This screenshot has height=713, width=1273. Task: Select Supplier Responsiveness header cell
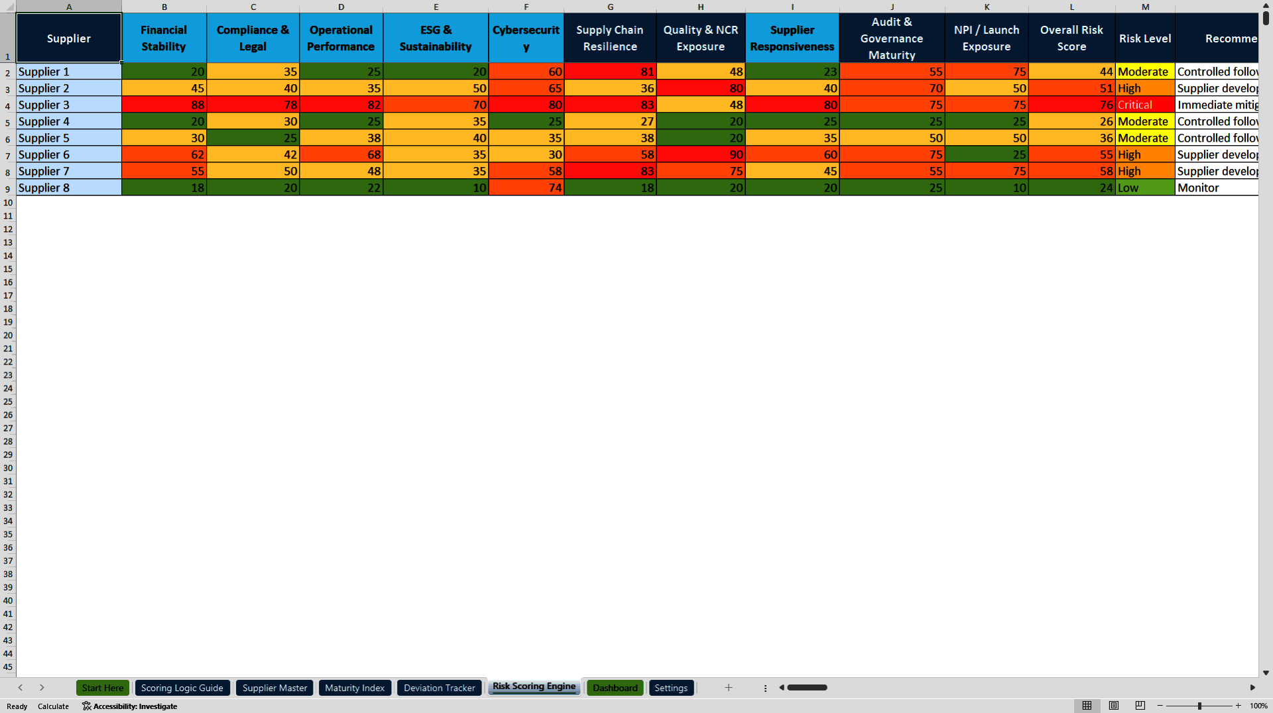(792, 38)
